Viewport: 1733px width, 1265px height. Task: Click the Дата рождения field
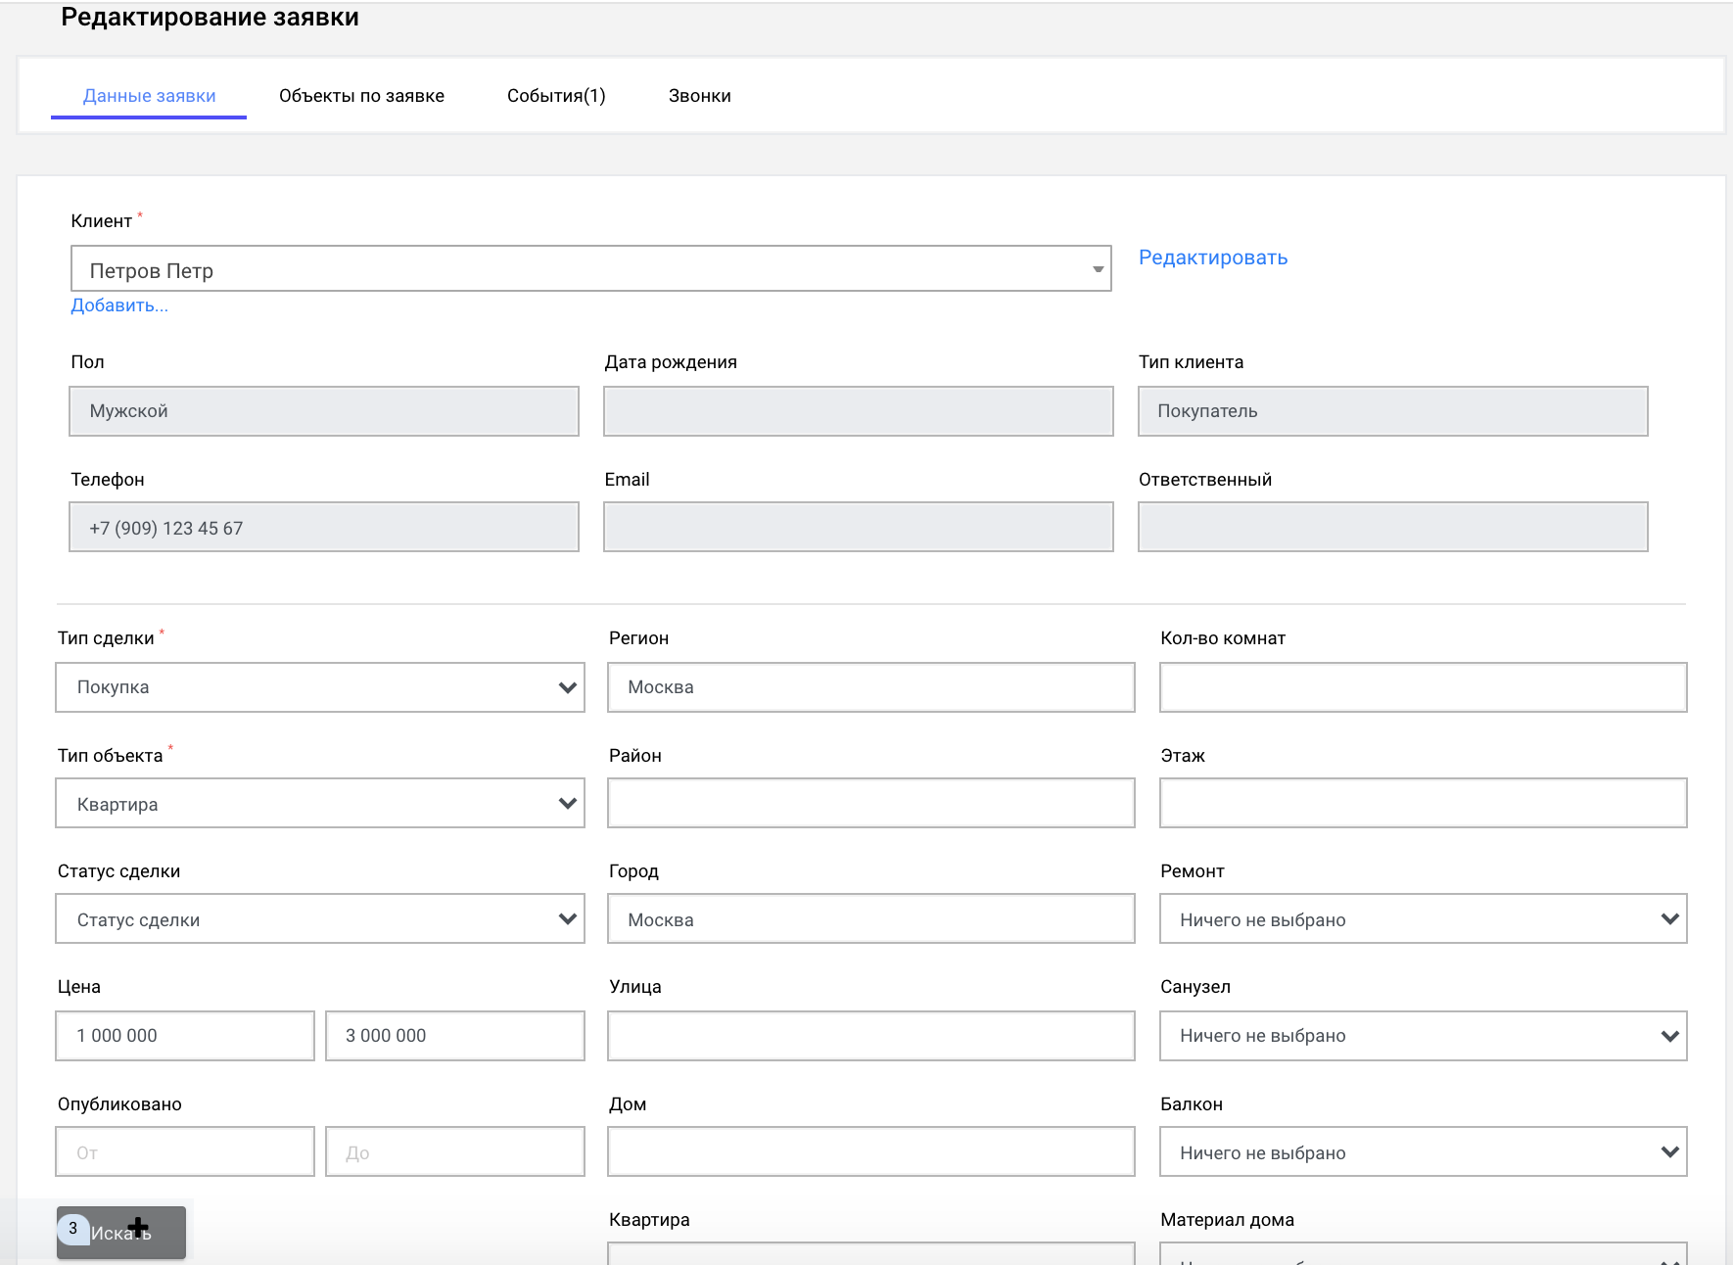[x=859, y=411]
